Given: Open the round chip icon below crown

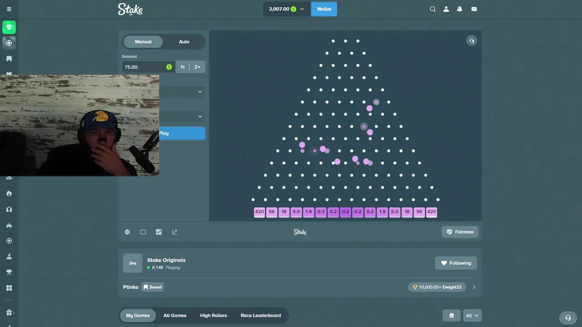Looking at the screenshot, I should (9, 241).
